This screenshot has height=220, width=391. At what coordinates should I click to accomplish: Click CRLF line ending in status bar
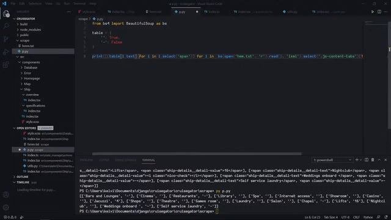tap(356, 218)
